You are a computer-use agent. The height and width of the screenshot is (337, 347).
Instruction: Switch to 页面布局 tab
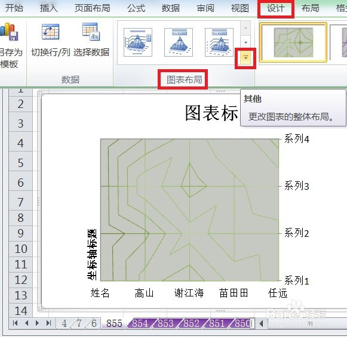[93, 8]
